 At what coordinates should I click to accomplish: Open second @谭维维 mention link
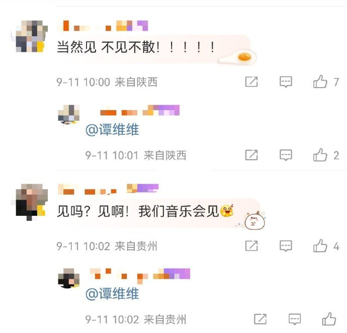(x=112, y=294)
